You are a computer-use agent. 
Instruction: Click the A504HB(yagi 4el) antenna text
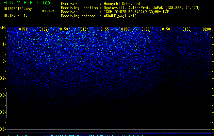tap(120, 16)
